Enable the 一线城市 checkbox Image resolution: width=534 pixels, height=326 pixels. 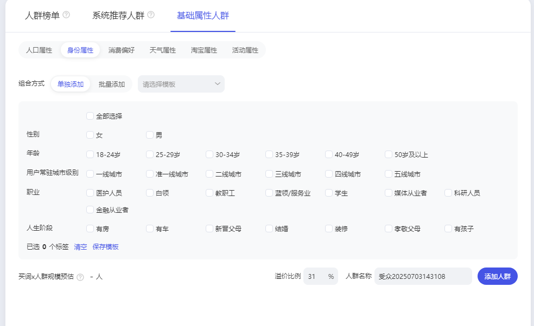point(90,174)
